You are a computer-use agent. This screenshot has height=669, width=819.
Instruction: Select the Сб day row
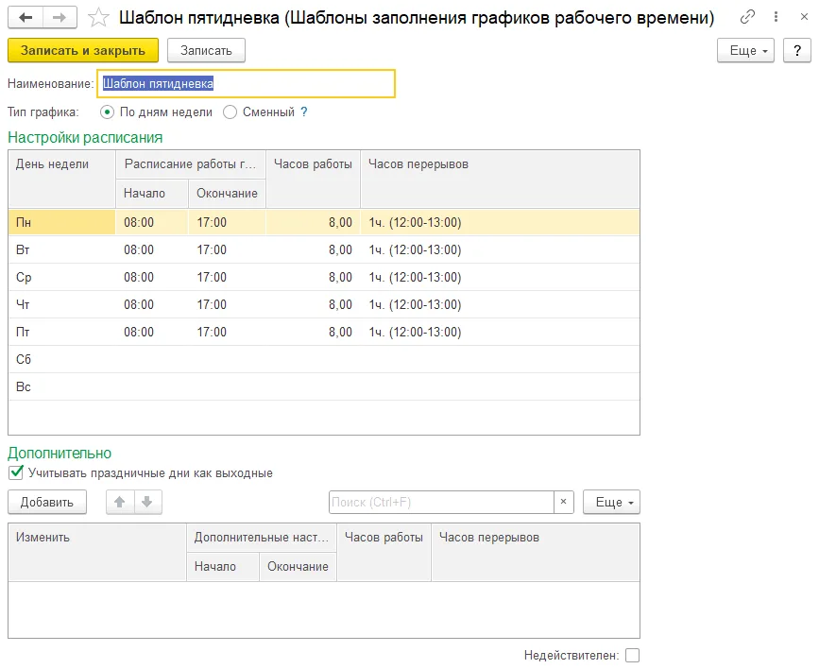324,360
